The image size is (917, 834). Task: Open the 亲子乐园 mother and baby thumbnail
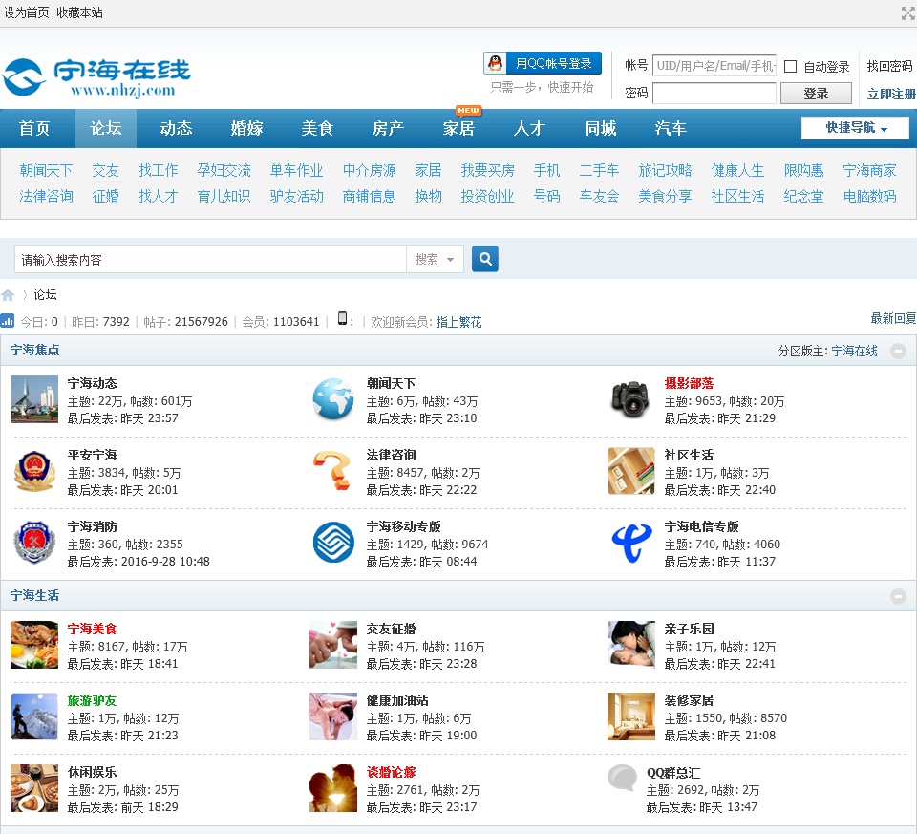[631, 645]
